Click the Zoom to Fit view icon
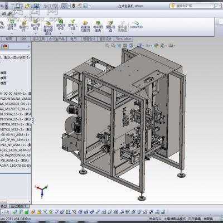Image resolution: width=223 pixels, height=223 pixels. tap(108, 45)
